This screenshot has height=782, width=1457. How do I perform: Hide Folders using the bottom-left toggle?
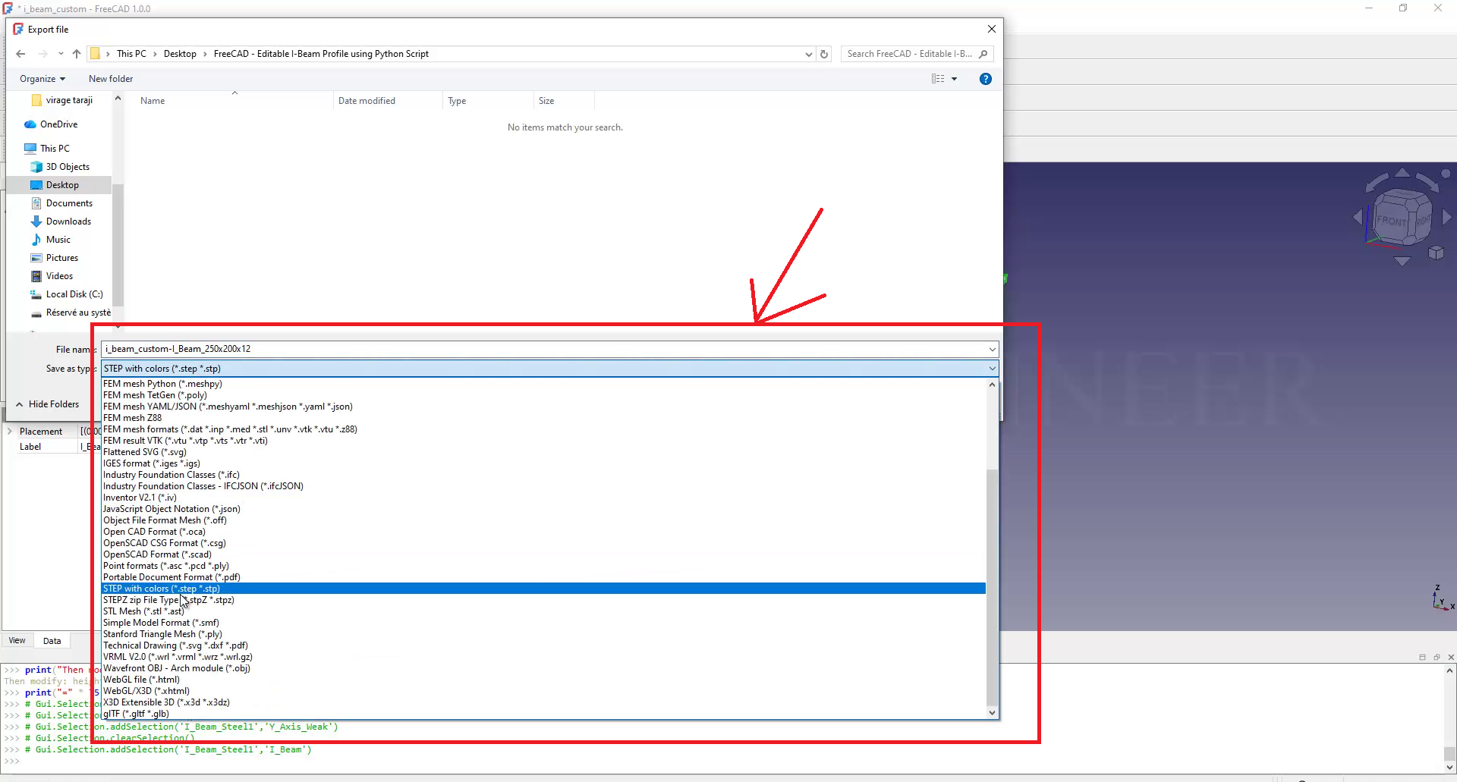[x=48, y=404]
